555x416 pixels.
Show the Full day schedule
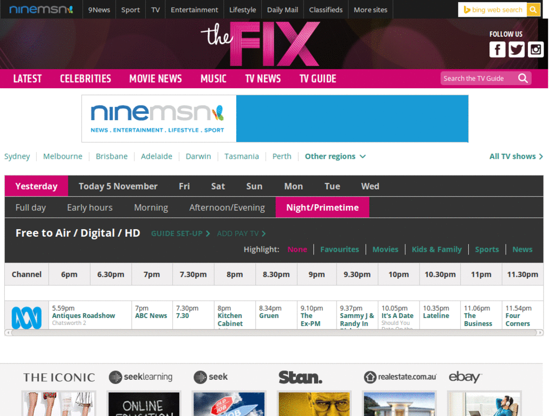pos(30,207)
